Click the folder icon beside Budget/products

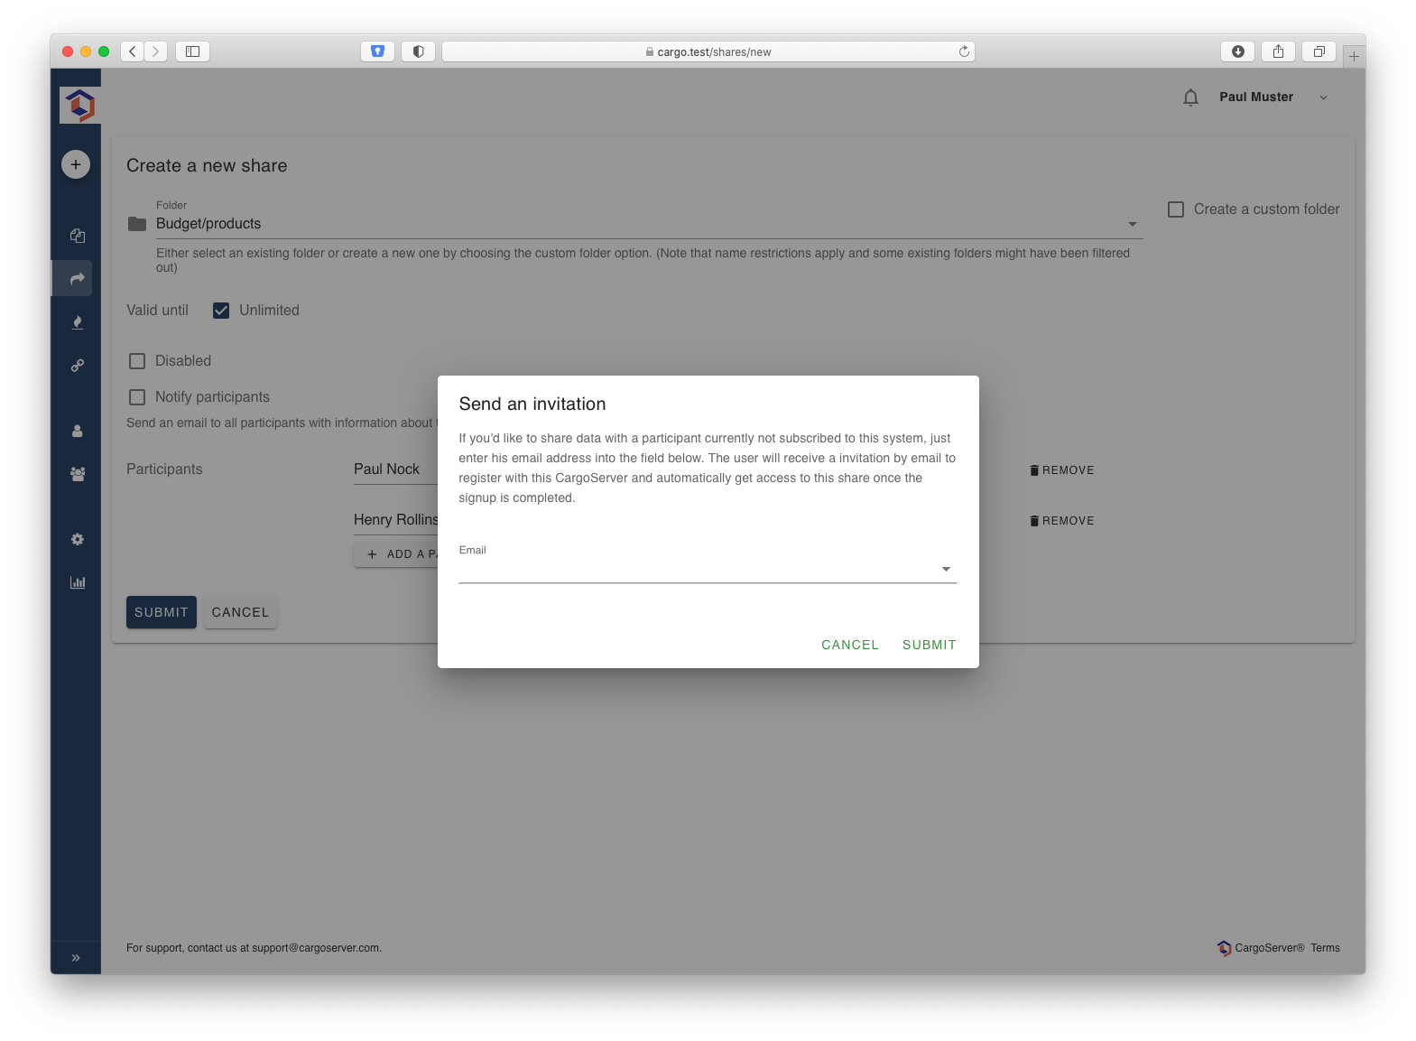[137, 224]
